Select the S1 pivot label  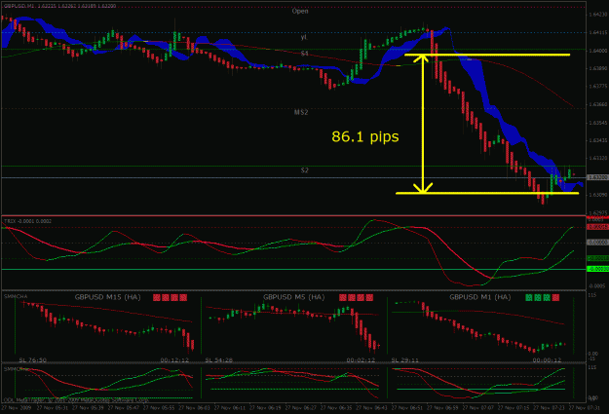coord(304,54)
